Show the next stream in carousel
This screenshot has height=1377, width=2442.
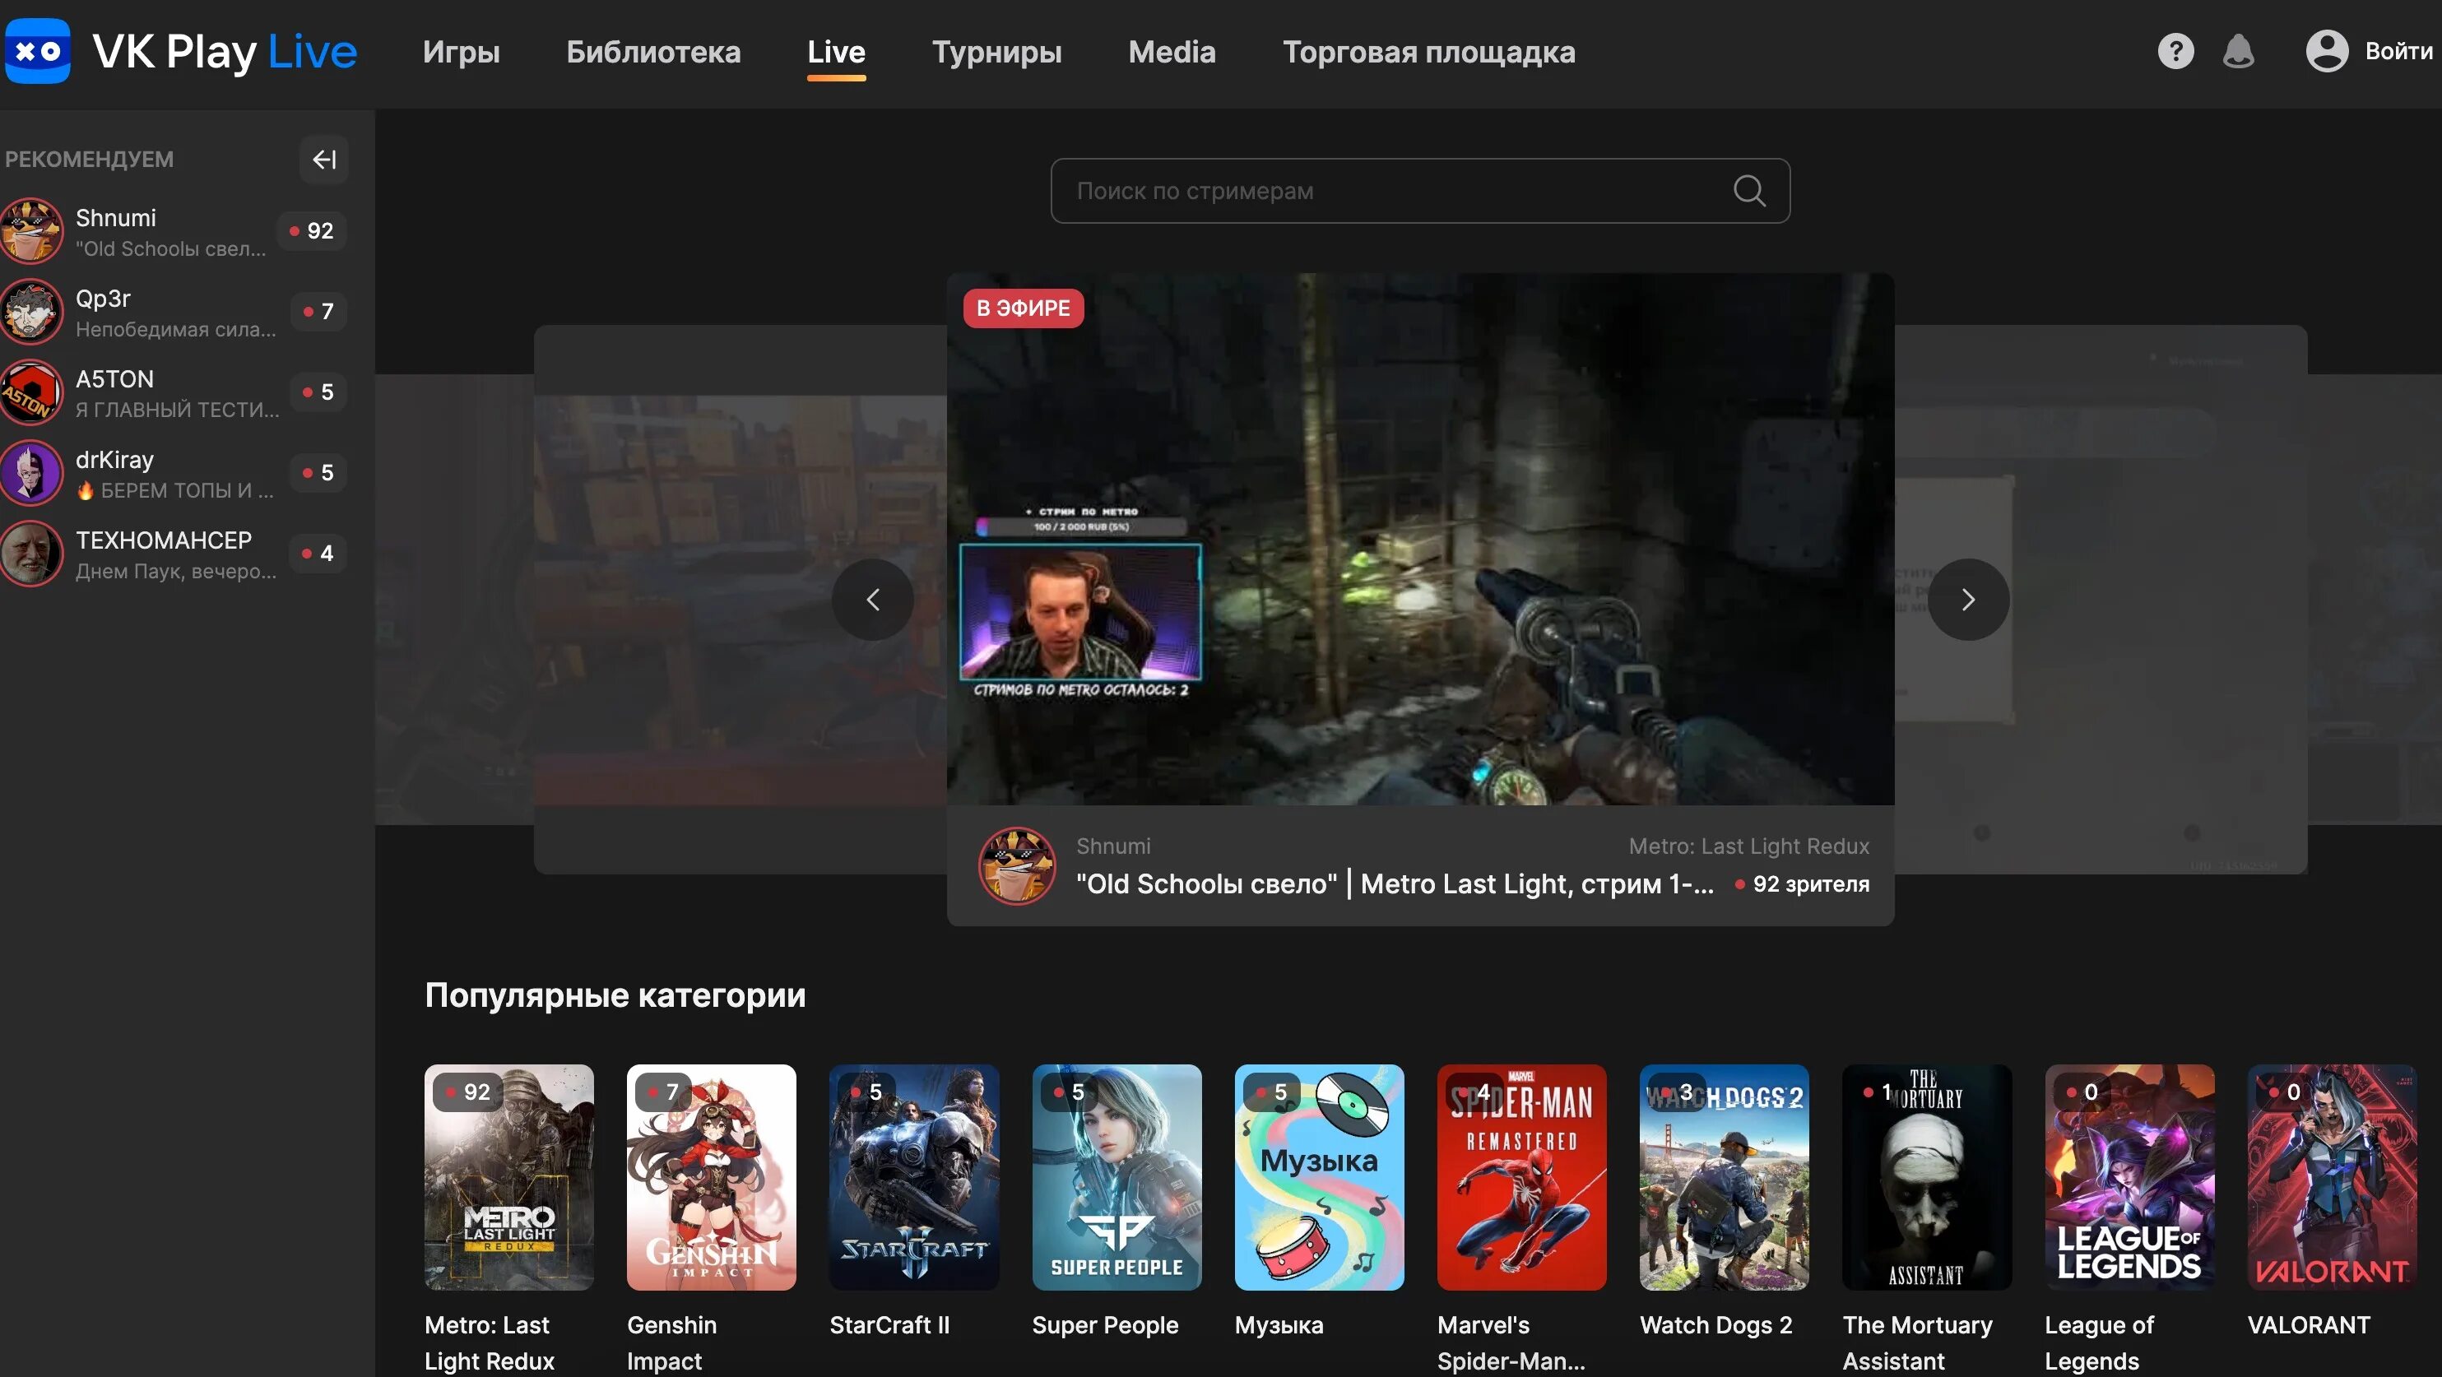[x=1968, y=600]
